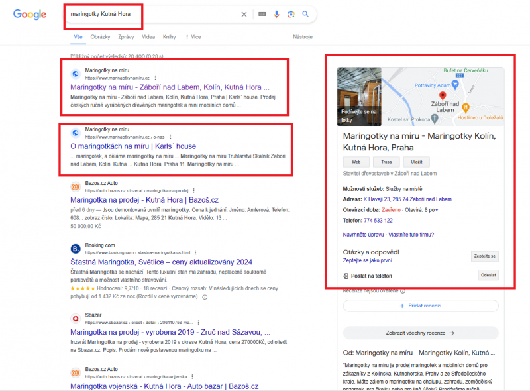
Task: Click the favicon of the Bazoš maringotka-vojenska result
Action: (x=76, y=372)
